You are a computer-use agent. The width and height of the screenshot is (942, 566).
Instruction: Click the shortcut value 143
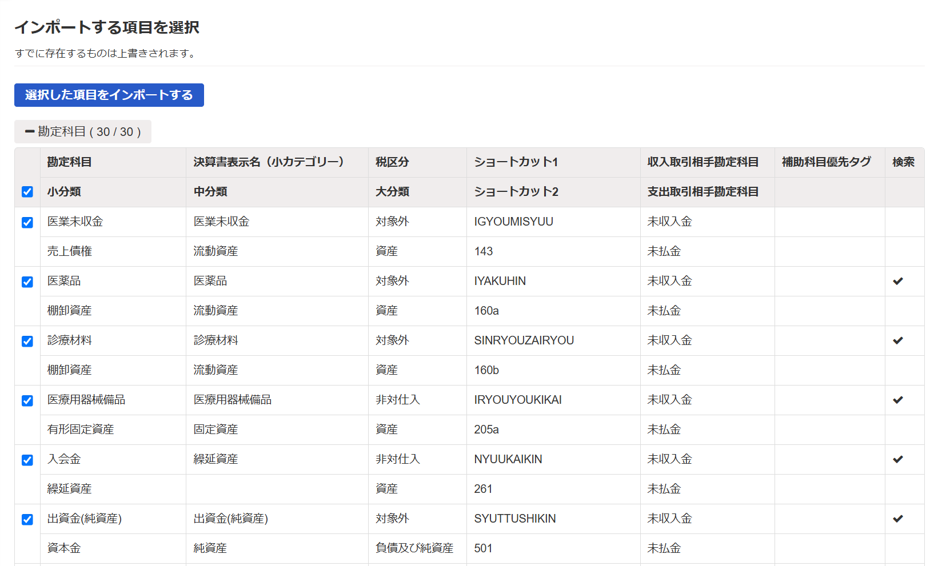(x=484, y=251)
